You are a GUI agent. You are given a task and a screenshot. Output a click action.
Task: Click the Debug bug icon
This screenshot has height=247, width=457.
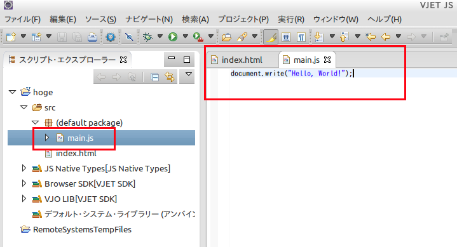pos(147,37)
